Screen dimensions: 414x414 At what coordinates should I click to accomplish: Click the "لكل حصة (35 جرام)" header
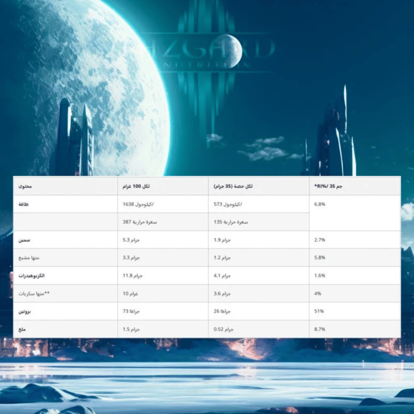pyautogui.click(x=233, y=186)
